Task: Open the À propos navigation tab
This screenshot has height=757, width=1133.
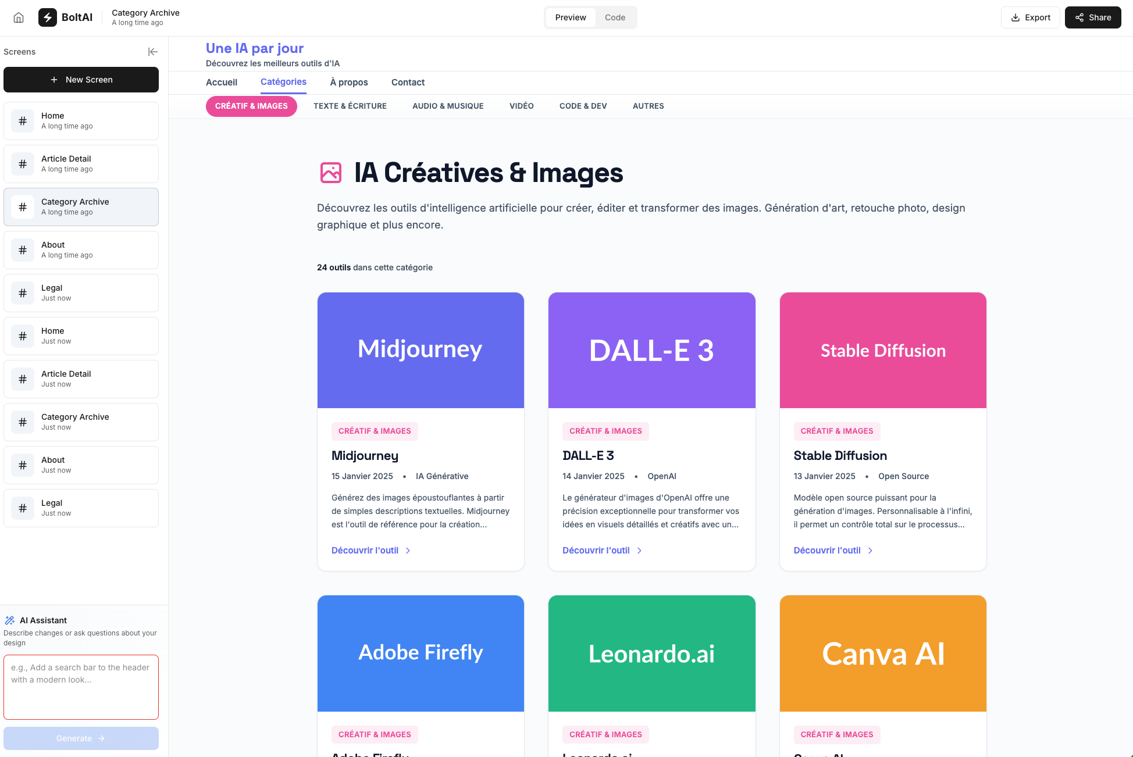Action: [x=348, y=83]
